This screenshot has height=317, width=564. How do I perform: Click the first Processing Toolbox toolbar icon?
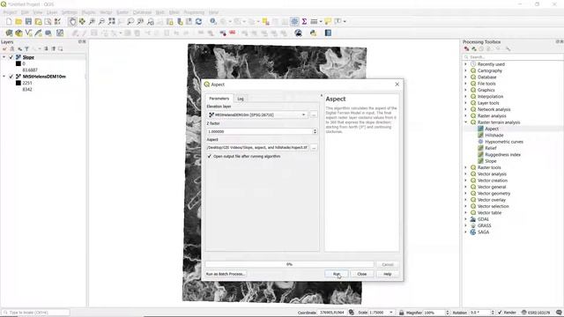[x=466, y=49]
